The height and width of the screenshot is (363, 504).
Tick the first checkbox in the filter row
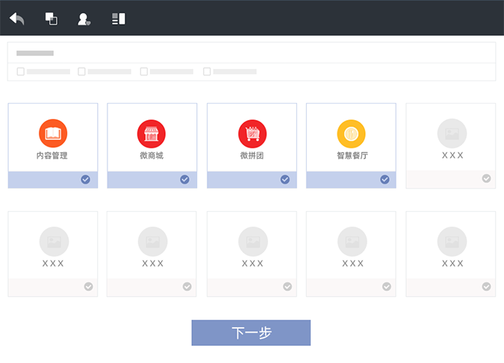click(x=21, y=72)
